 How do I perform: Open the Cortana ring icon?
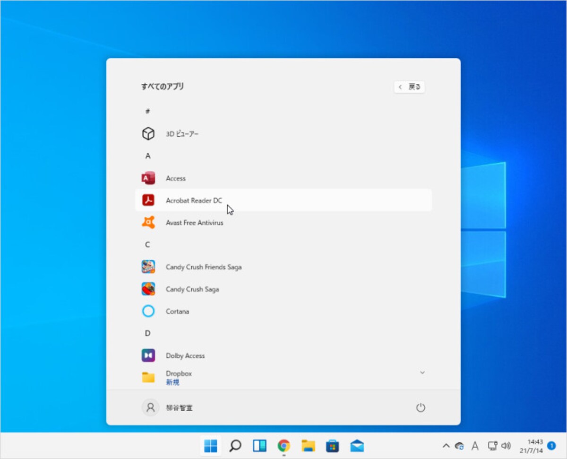pyautogui.click(x=148, y=311)
